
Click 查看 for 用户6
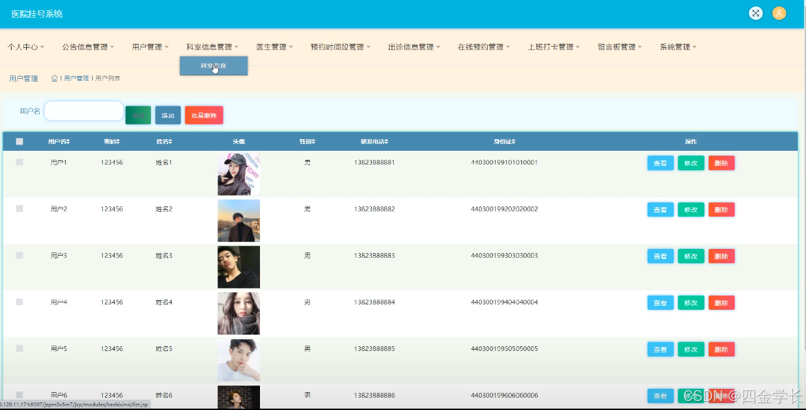pos(660,396)
